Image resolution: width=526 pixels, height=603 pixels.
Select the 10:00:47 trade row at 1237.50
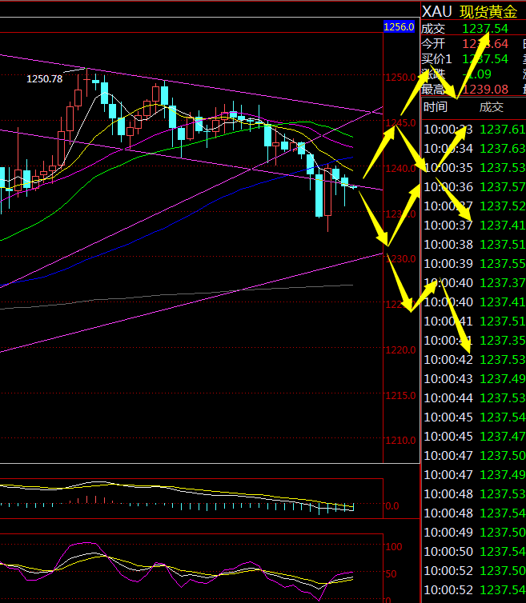pos(474,456)
